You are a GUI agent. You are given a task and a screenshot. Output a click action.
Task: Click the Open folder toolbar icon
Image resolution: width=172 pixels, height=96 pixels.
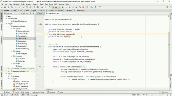[2, 7]
